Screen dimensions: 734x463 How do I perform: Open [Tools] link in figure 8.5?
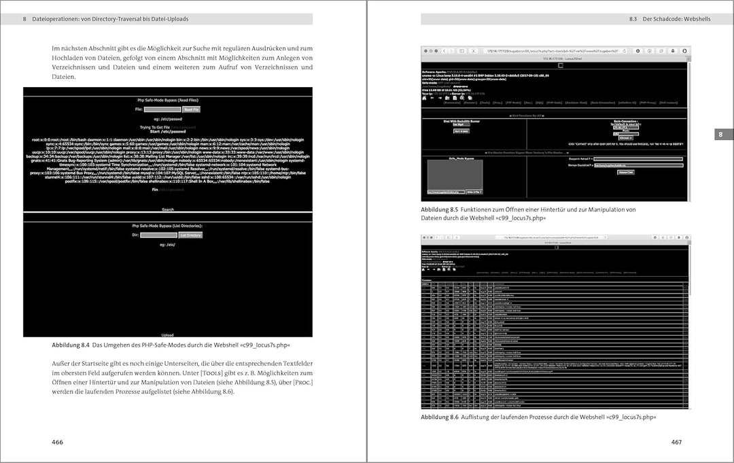(485, 103)
